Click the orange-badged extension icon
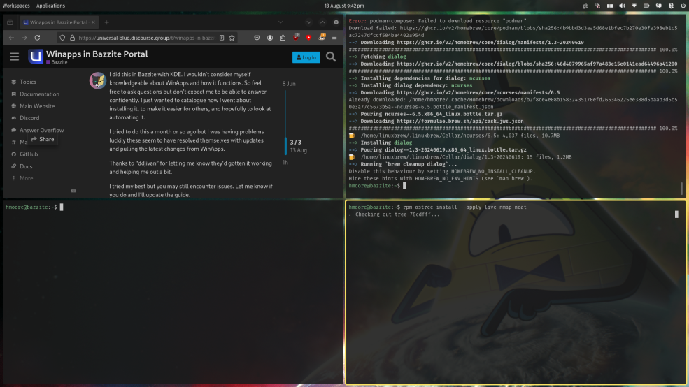Screen dimensions: 689x387 (x=322, y=37)
